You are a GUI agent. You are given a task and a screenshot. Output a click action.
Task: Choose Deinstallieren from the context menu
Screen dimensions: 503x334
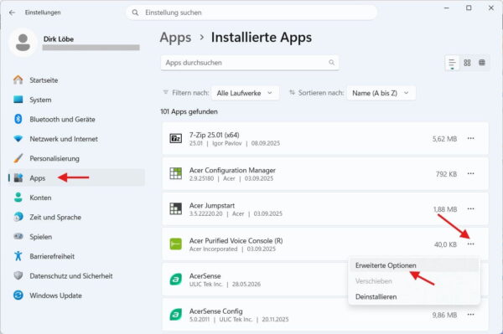414,296
